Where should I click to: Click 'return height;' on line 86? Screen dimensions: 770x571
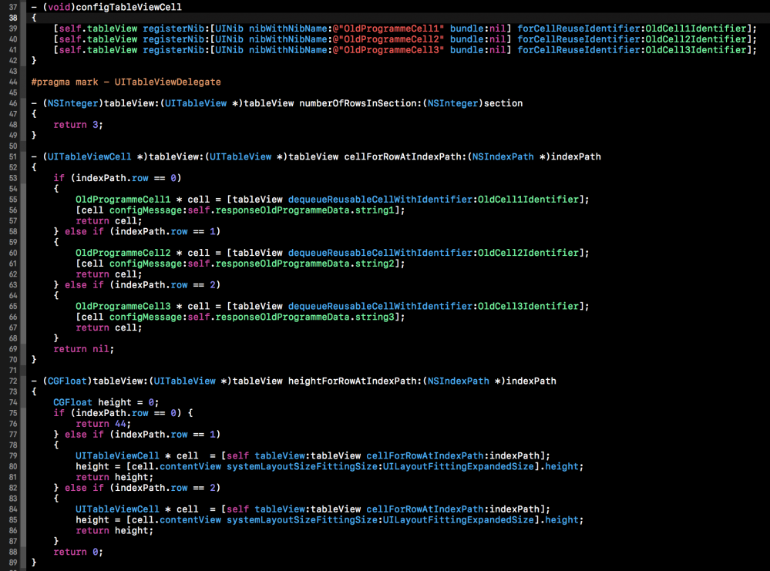pyautogui.click(x=114, y=531)
